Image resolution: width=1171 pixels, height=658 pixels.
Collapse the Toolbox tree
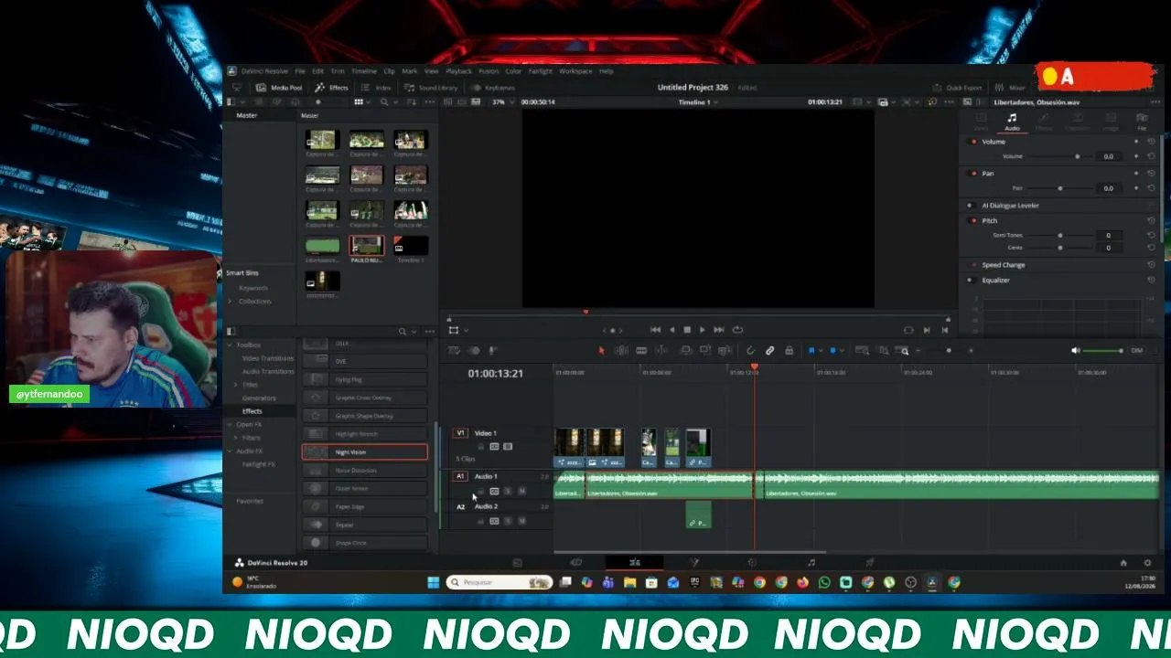click(230, 345)
